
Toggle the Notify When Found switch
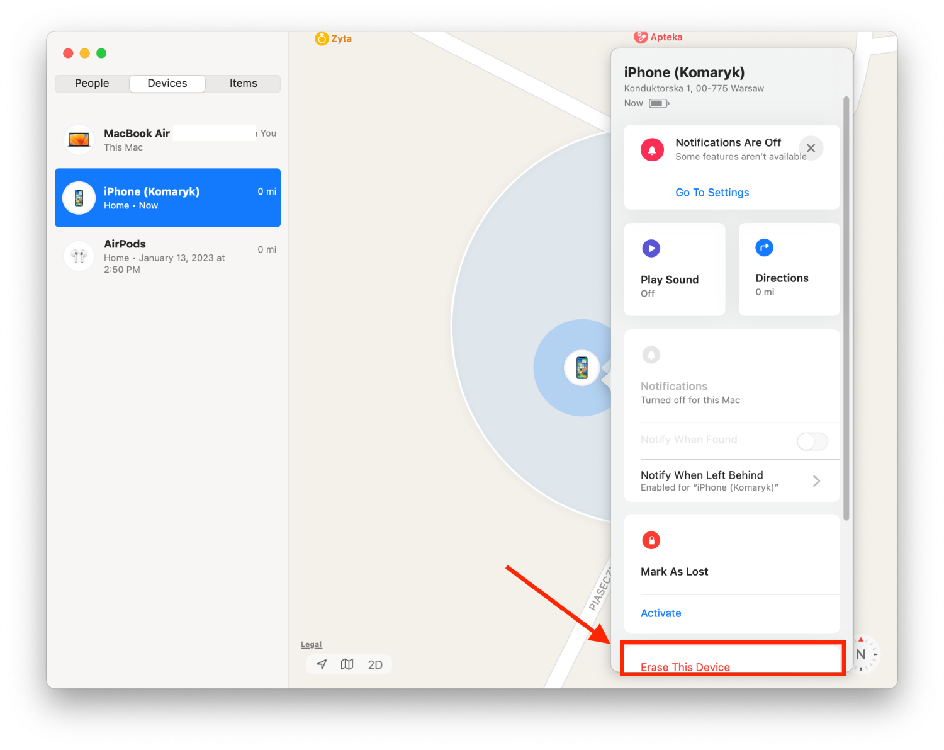point(812,441)
